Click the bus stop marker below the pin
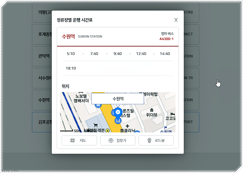This screenshot has height=173, width=243. [118, 121]
